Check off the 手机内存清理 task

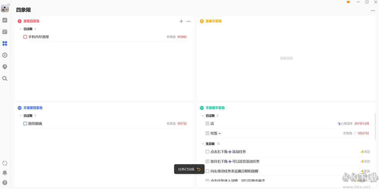pos(25,37)
